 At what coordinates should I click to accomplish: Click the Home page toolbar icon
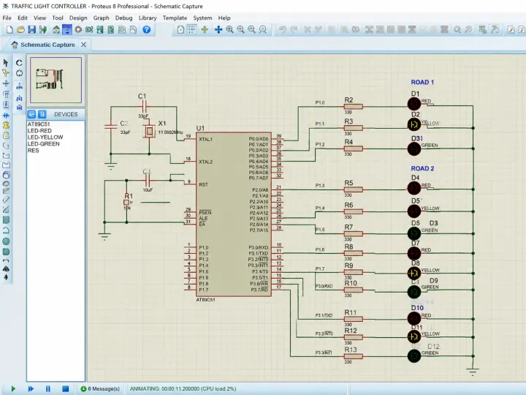pos(56,29)
